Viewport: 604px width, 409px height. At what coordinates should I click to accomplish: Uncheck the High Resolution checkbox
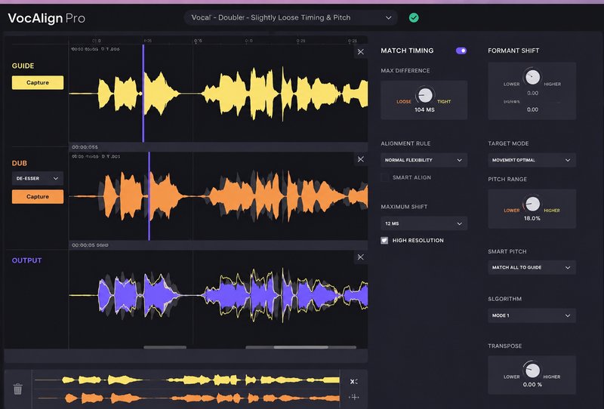tap(384, 240)
